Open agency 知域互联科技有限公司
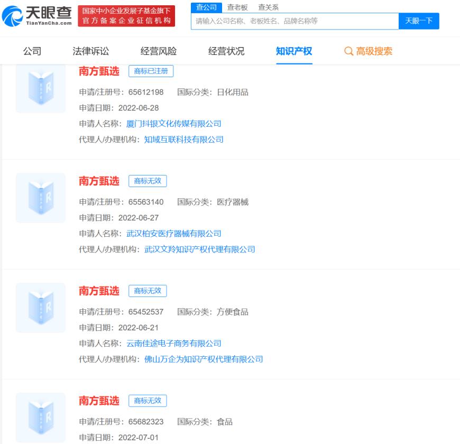The height and width of the screenshot is (444, 460). (x=183, y=140)
